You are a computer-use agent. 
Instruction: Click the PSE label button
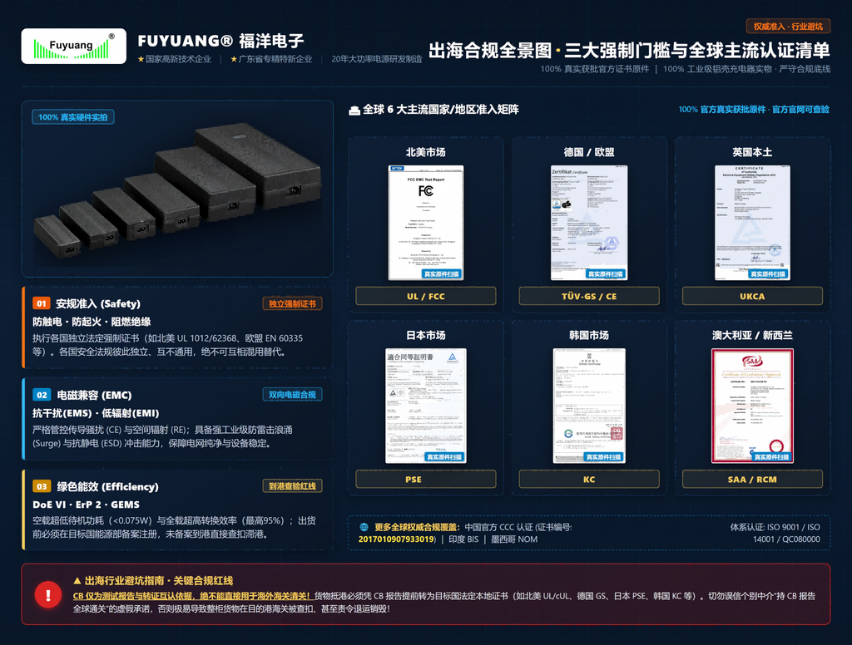point(426,480)
